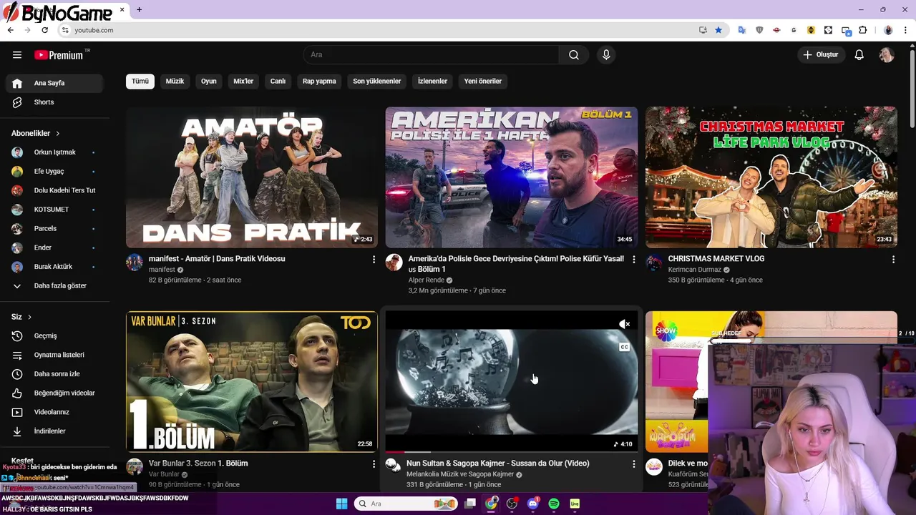Open Alper Rende channel avatar

394,262
